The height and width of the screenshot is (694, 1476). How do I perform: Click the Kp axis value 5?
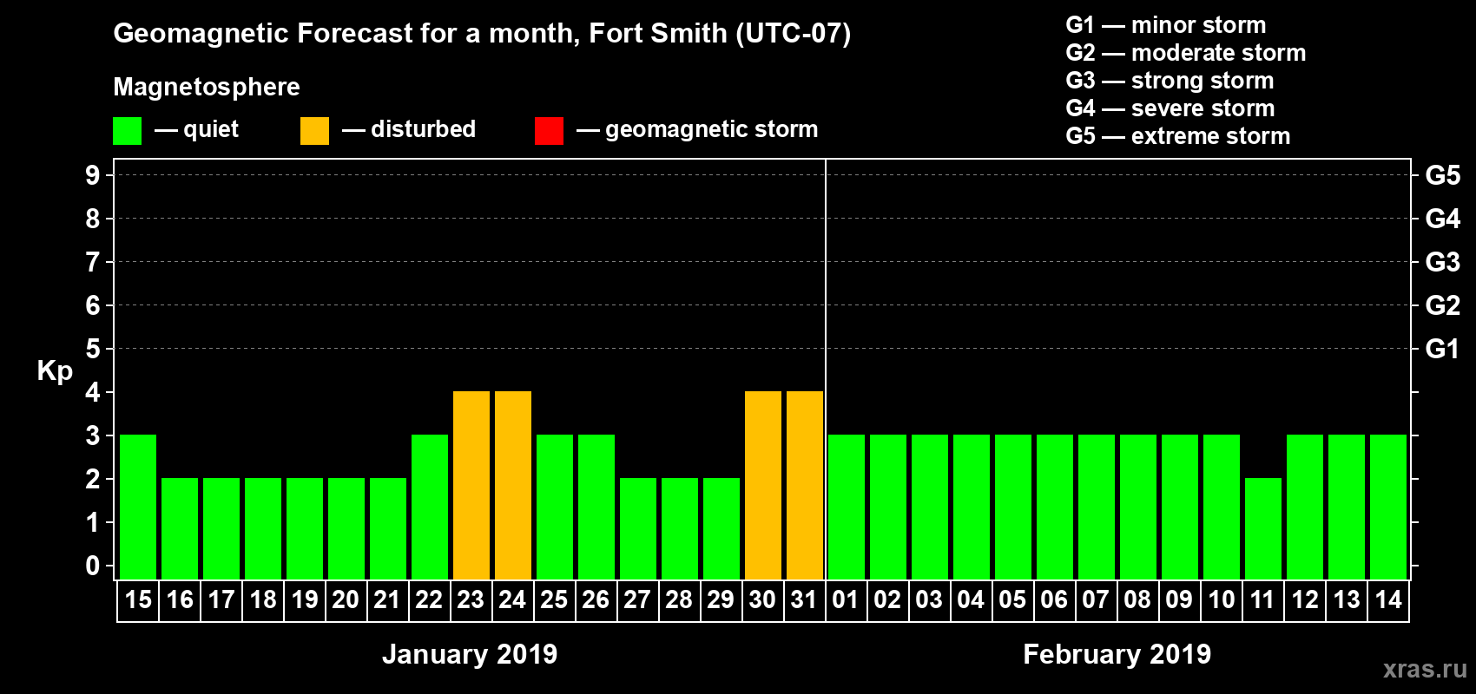[x=93, y=349]
